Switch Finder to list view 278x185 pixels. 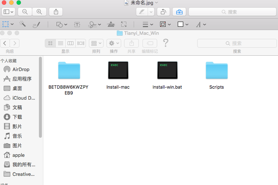61,43
